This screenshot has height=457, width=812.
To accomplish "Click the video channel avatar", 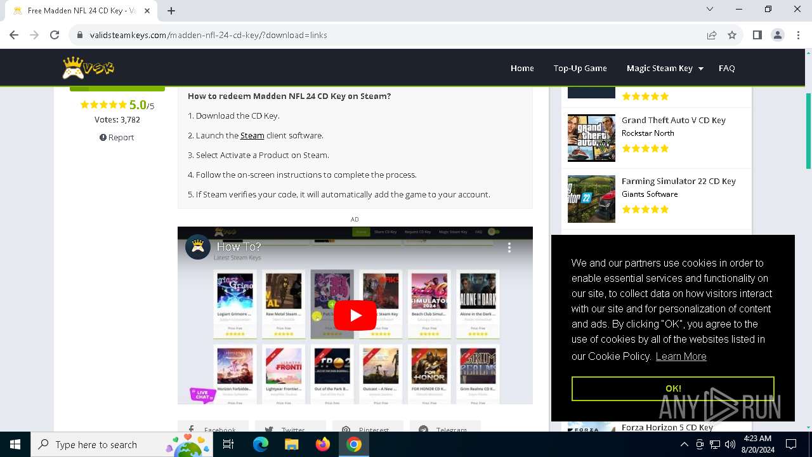I will tap(198, 247).
